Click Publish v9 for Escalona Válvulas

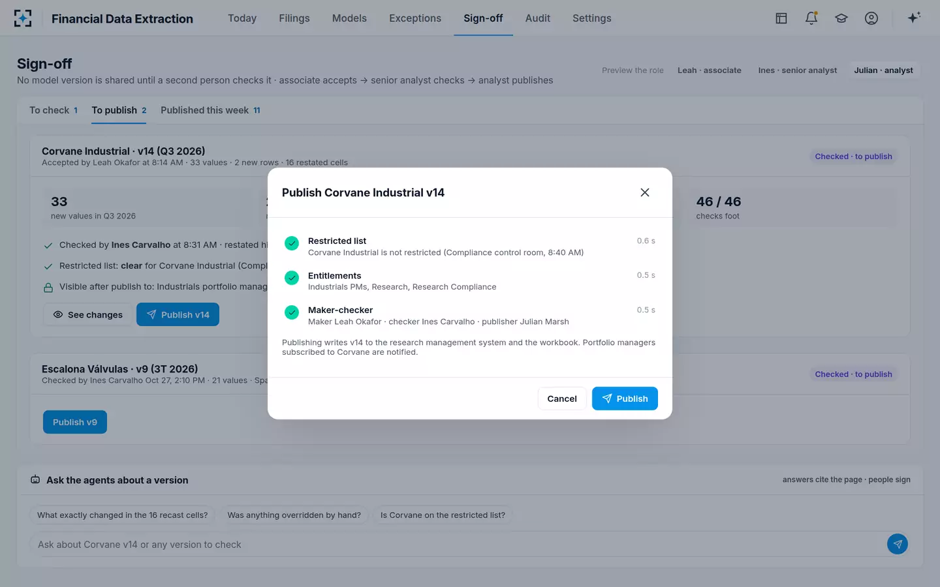[x=75, y=422]
